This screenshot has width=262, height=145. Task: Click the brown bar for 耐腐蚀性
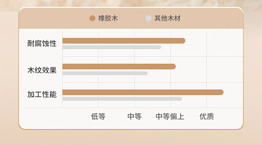click(124, 41)
